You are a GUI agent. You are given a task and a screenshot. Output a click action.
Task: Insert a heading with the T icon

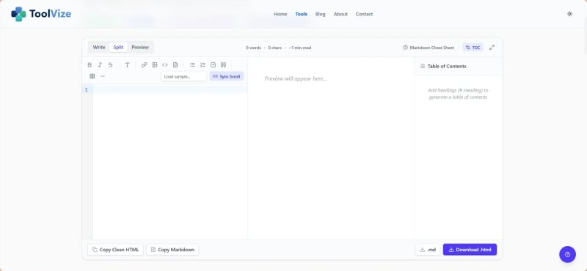127,65
